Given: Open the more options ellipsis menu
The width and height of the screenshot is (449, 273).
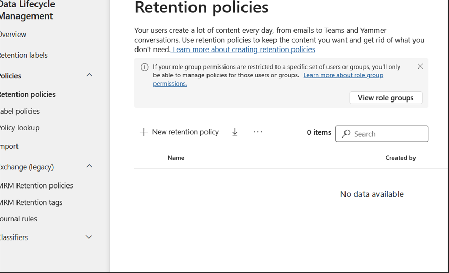Looking at the screenshot, I should pos(258,132).
